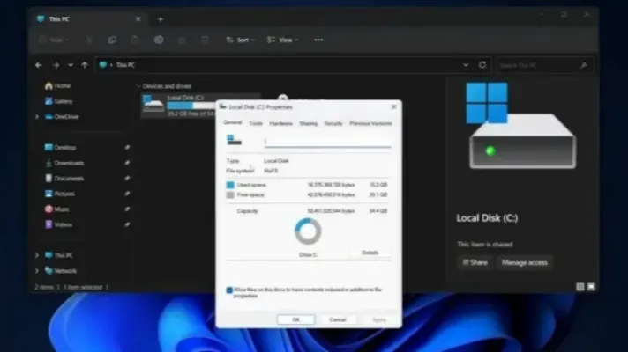Click the Delete trash icon in toolbar
The image size is (628, 352).
point(205,40)
